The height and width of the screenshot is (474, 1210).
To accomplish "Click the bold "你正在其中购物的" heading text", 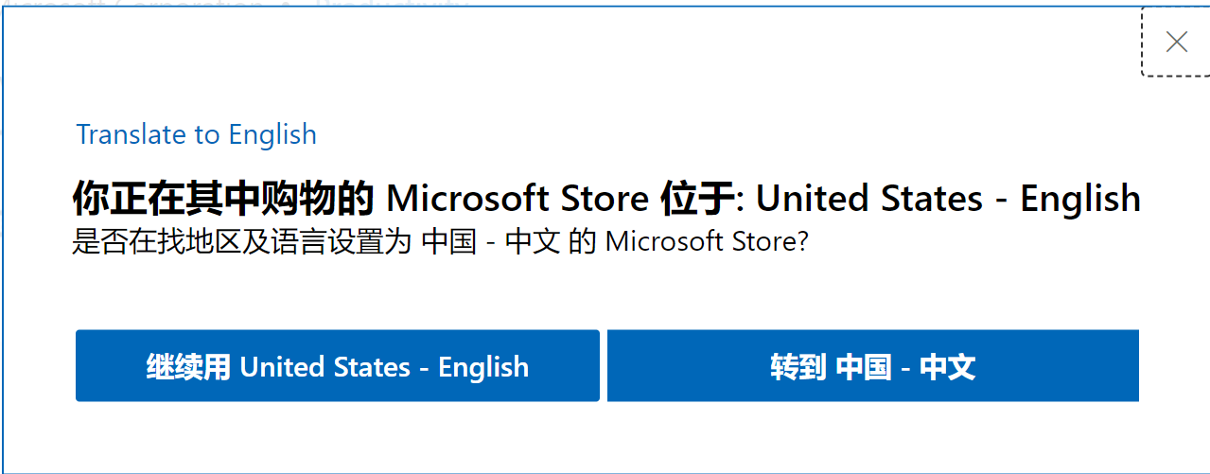I will tap(224, 199).
